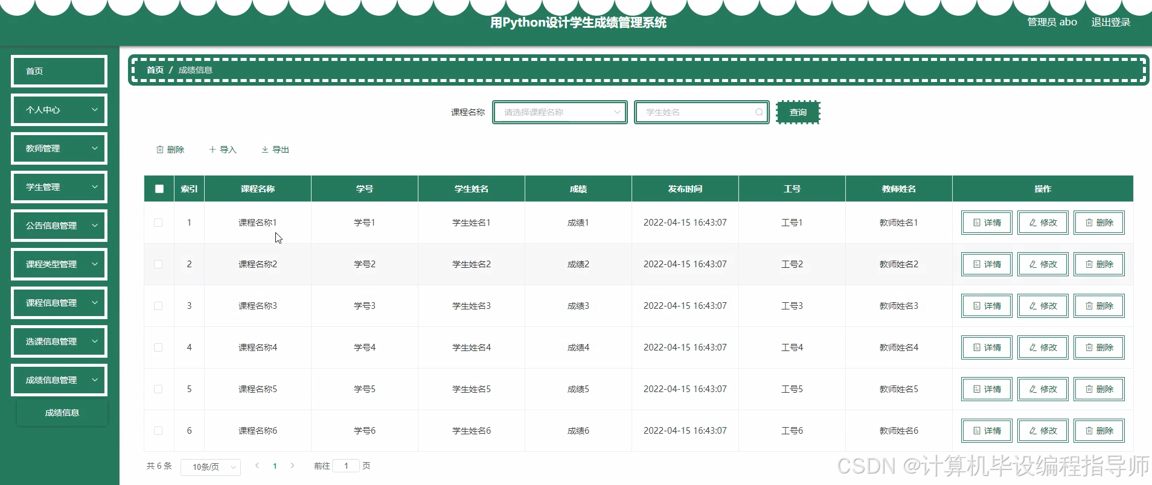Expand the 课程类型管理 sidebar menu
The image size is (1152, 485).
59,264
